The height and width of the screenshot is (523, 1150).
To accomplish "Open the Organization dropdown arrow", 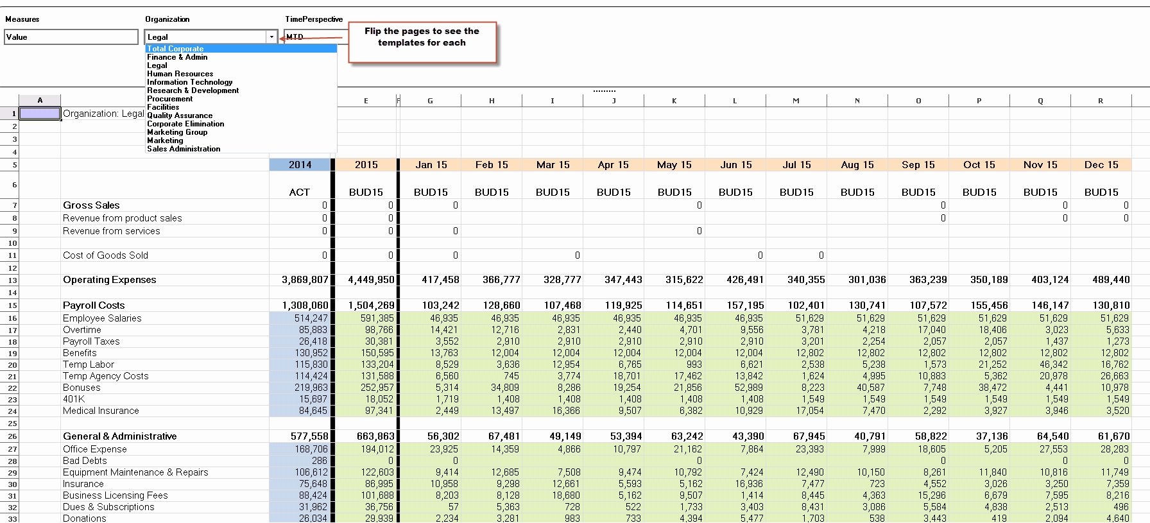I will point(271,37).
